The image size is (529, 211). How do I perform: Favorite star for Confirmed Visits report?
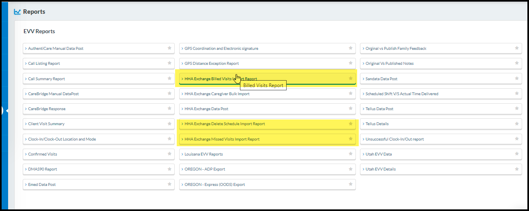point(169,154)
